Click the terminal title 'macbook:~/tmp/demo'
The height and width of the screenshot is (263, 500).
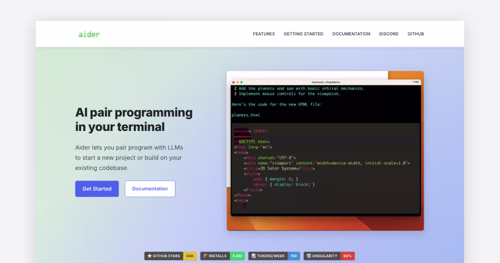pos(325,82)
